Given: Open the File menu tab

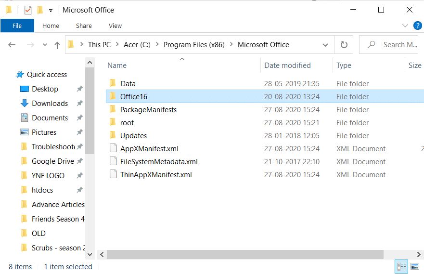Looking at the screenshot, I should 17,26.
